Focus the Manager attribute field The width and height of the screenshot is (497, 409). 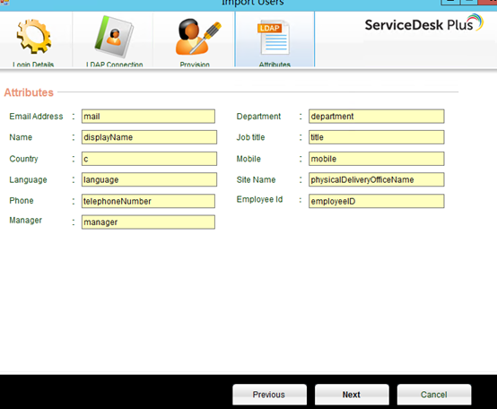click(x=148, y=222)
